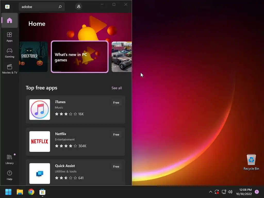The height and width of the screenshot is (198, 264).
Task: Click the sync status tray icon
Action: pos(217,192)
